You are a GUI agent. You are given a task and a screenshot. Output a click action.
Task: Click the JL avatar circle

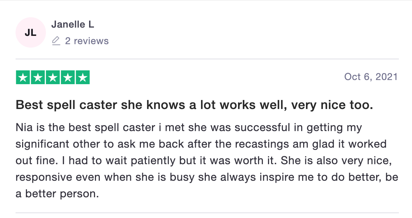[x=31, y=32]
